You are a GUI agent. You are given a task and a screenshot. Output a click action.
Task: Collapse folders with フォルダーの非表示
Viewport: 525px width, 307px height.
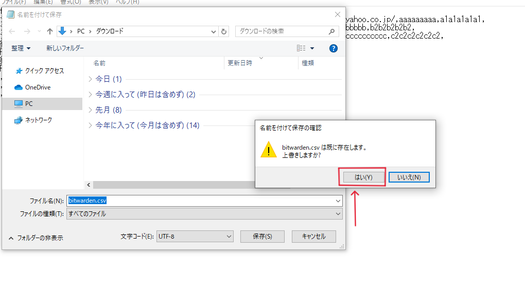coord(36,238)
